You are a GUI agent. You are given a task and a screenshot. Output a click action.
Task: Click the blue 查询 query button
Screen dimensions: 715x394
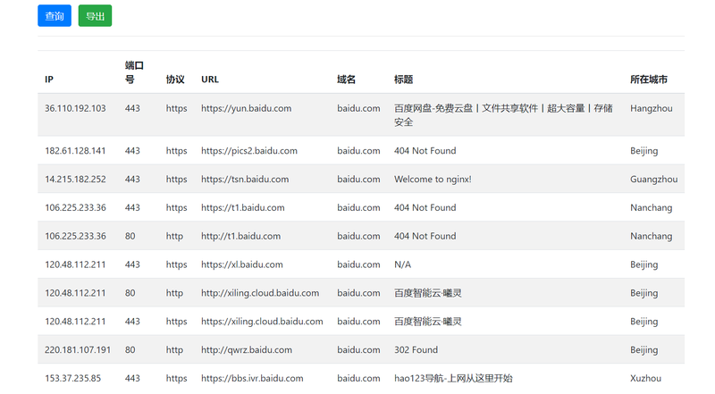point(54,16)
